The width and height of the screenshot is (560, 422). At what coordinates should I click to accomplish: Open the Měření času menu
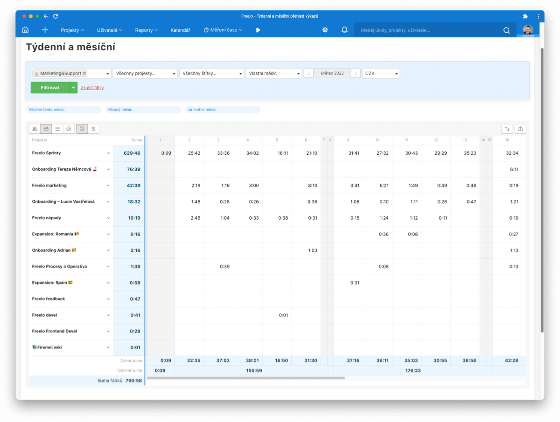click(x=223, y=30)
